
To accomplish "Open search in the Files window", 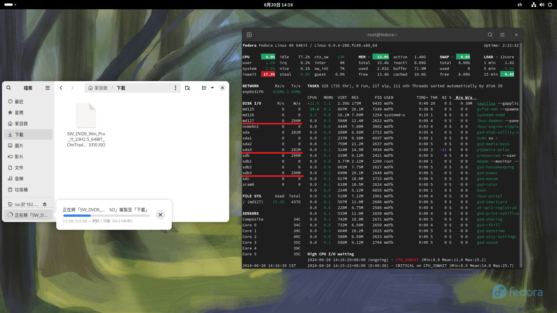I will pyautogui.click(x=9, y=88).
